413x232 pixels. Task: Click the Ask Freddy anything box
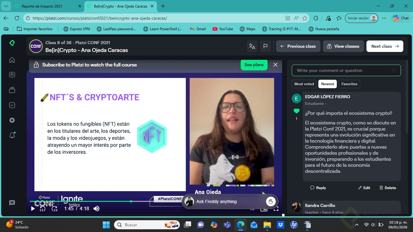coord(230,201)
